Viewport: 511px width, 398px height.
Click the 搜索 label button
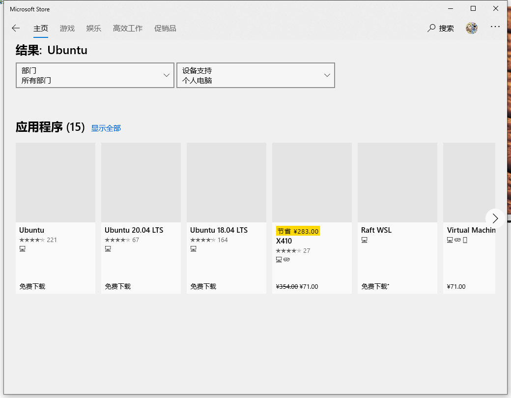tap(446, 29)
